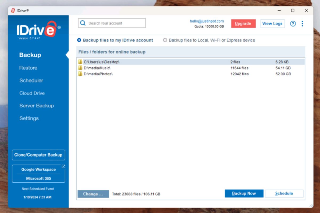This screenshot has height=213, width=320.
Task: Select Backup files to my IDrive account
Action: coord(79,40)
